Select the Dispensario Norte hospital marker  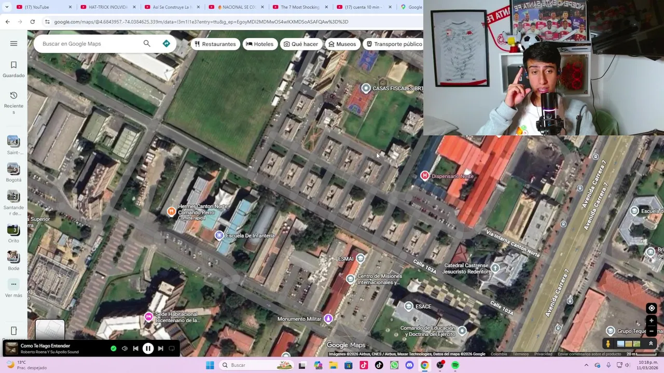[425, 176]
